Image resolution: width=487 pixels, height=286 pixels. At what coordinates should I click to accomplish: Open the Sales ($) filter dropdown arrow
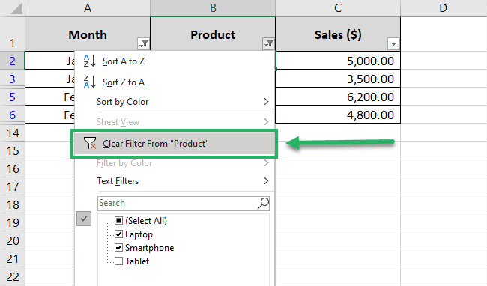[x=393, y=43]
